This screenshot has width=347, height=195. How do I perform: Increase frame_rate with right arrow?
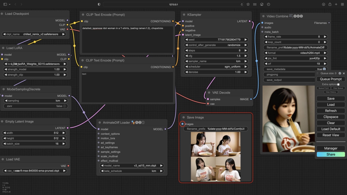point(325,37)
